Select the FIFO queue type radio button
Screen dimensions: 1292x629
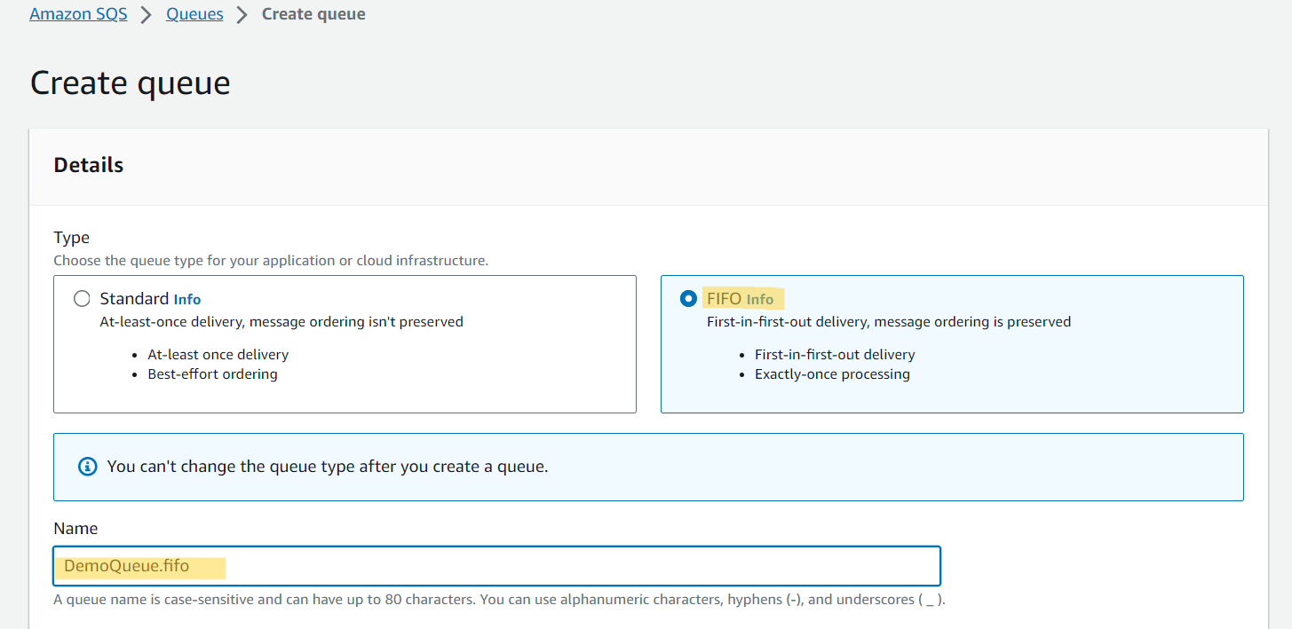point(688,299)
